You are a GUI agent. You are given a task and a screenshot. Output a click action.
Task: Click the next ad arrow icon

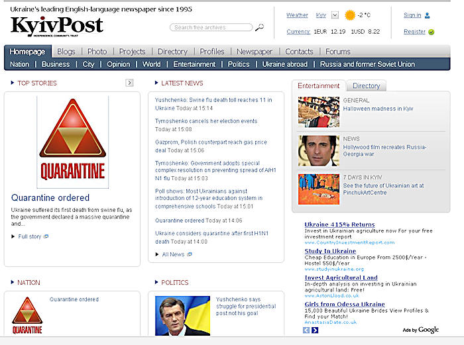point(315,330)
